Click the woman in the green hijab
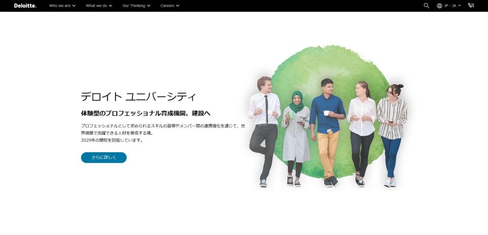This screenshot has height=235, width=488. tap(295, 138)
